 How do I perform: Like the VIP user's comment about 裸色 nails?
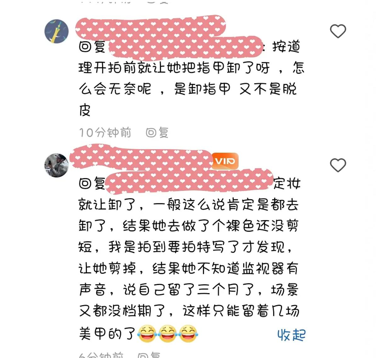[338, 165]
